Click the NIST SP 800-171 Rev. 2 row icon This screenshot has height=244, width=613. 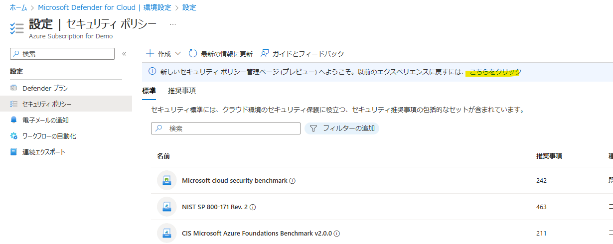coord(167,207)
